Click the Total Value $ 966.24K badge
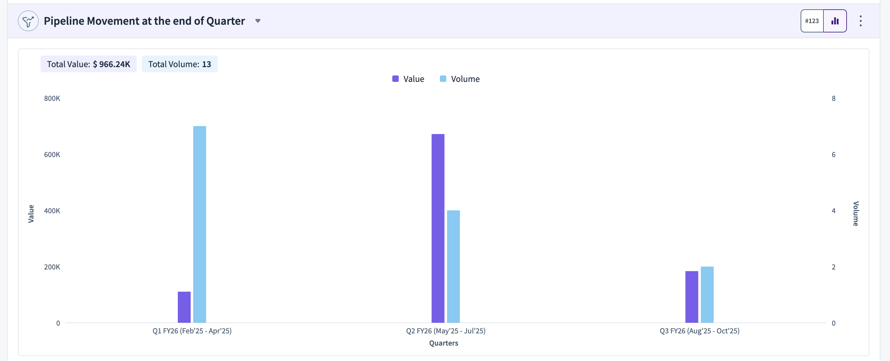 coord(88,64)
